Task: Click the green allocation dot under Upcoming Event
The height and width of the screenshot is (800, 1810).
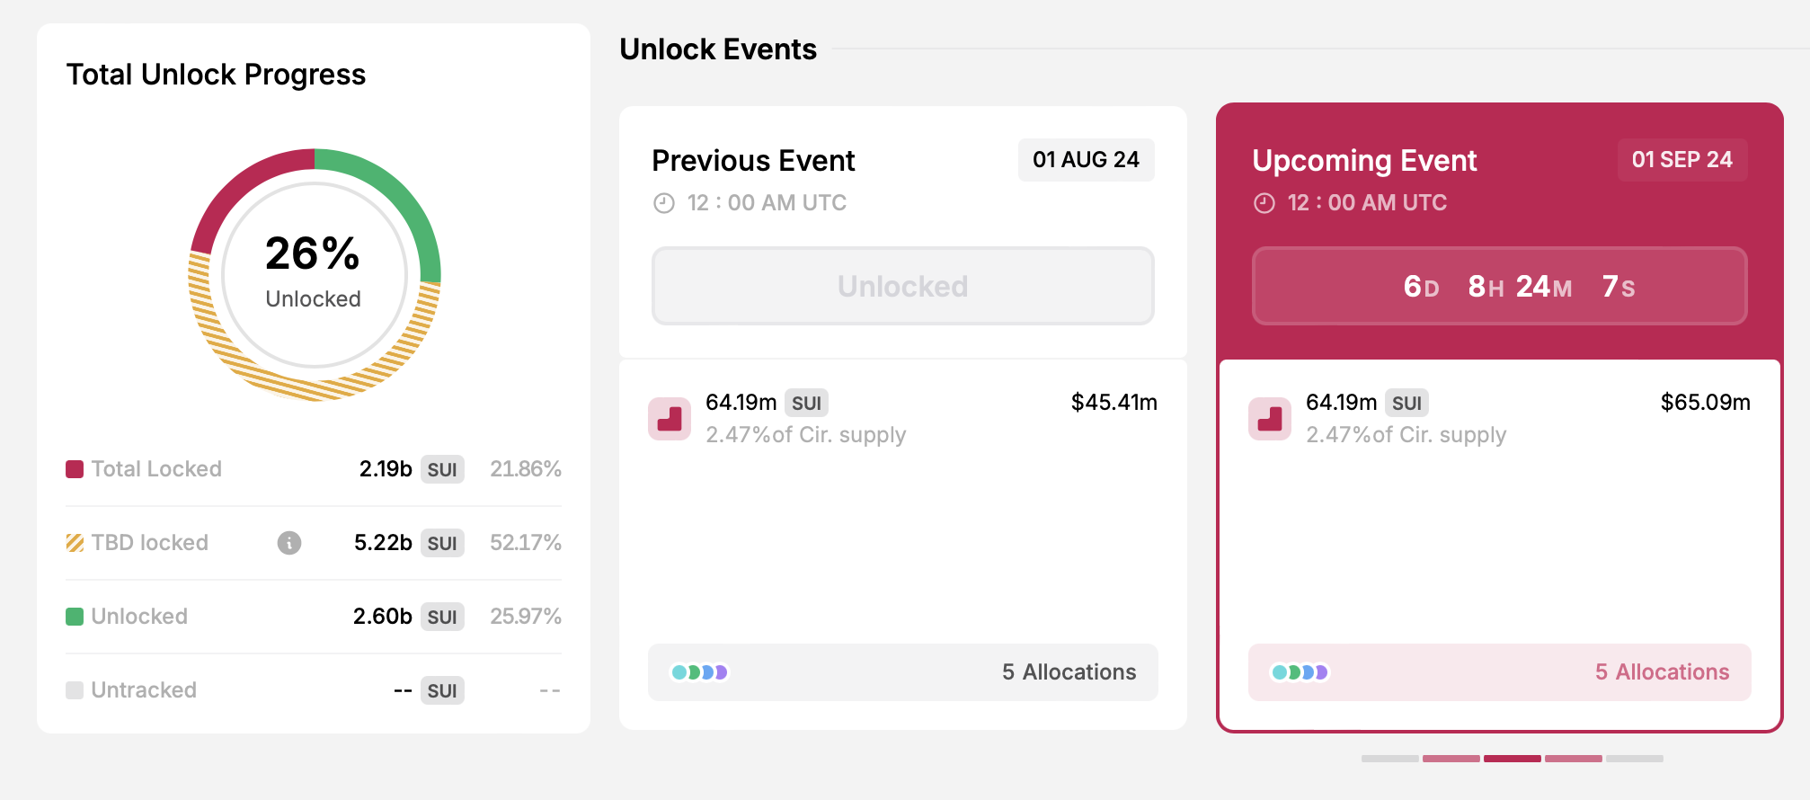Action: tap(1292, 671)
